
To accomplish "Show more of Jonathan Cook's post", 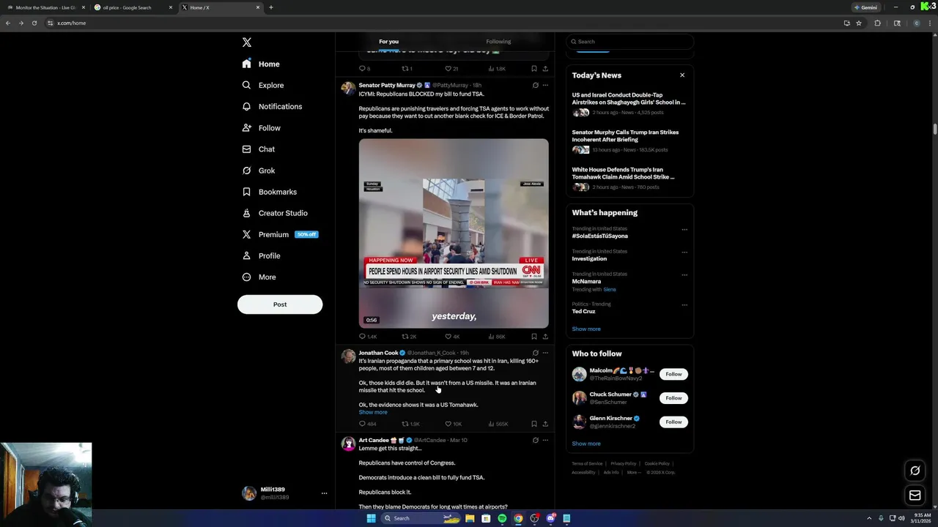I will (373, 412).
